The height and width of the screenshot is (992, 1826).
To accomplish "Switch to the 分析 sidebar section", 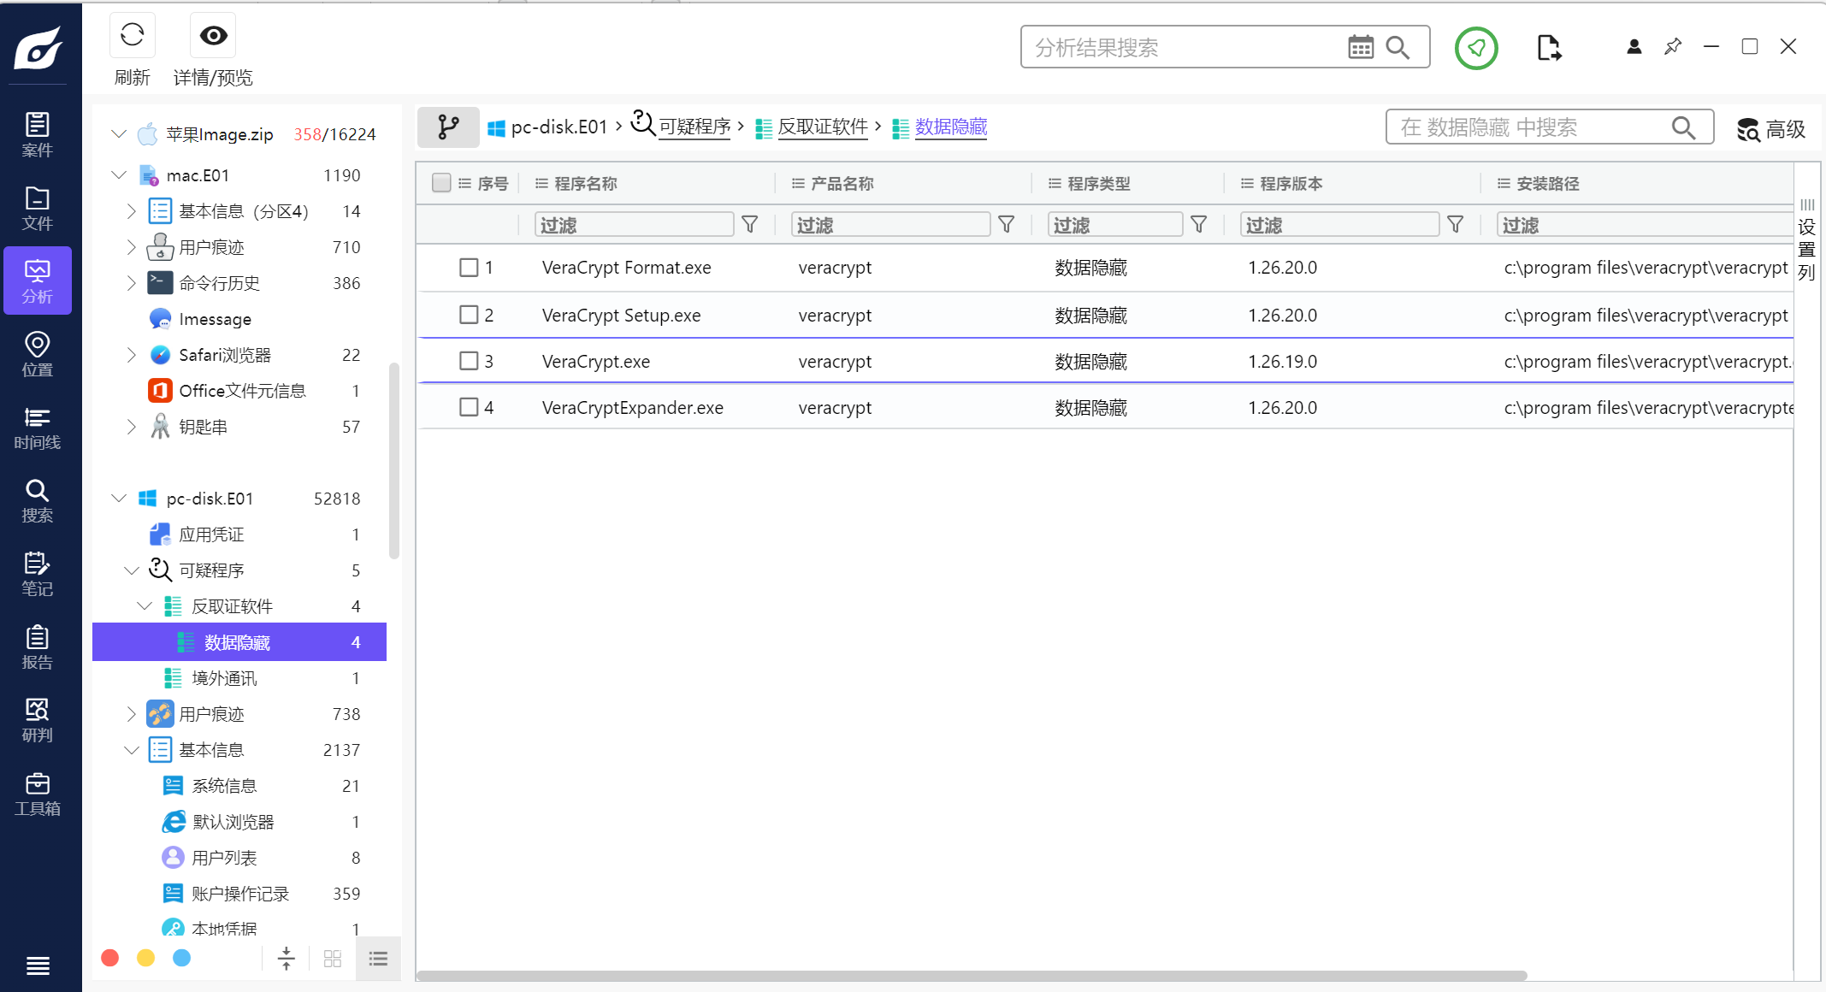I will (x=38, y=281).
